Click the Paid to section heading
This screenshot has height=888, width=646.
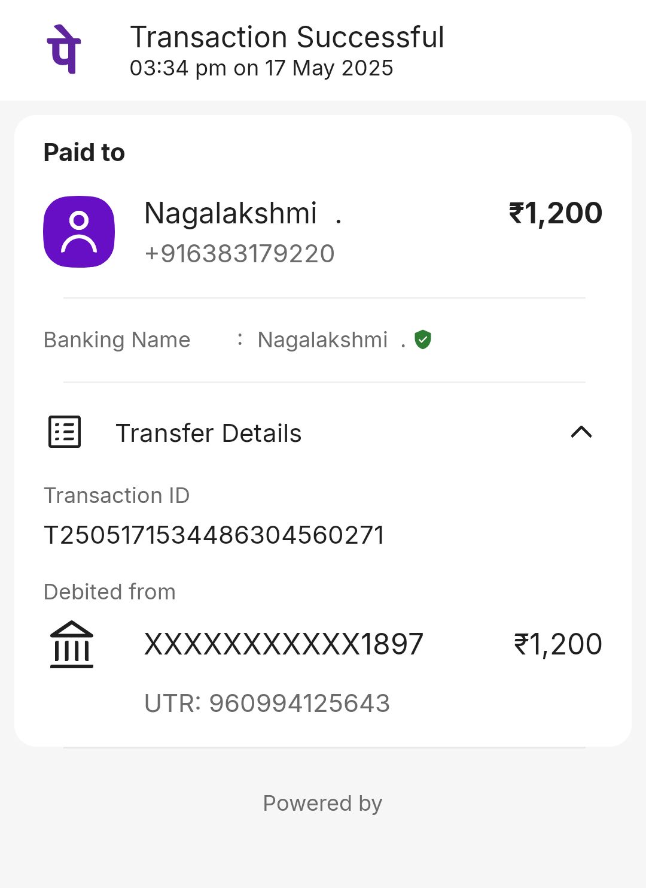point(84,153)
